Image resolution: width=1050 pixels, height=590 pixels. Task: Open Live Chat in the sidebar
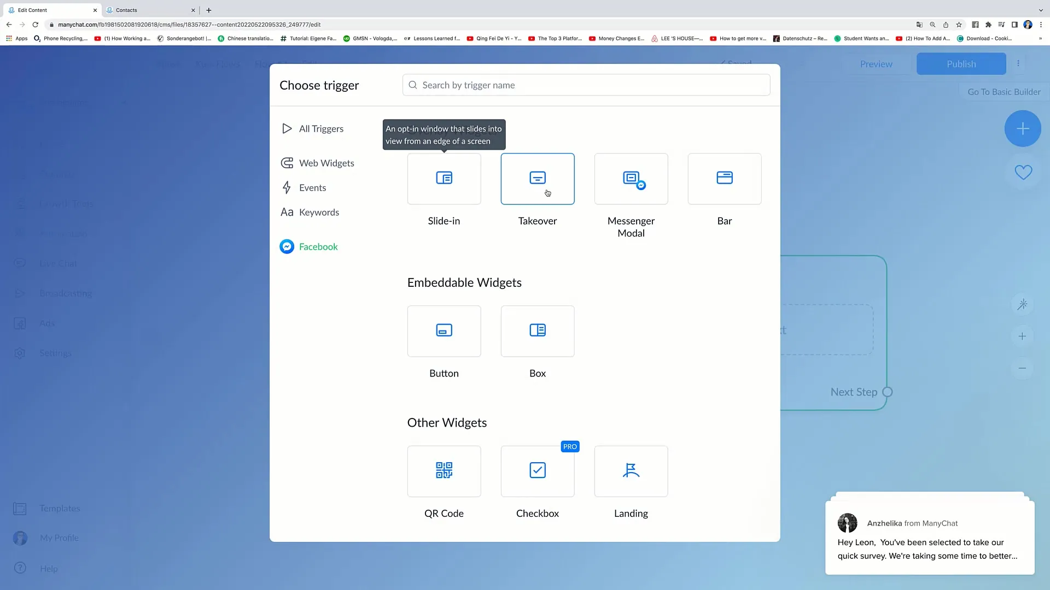(45, 263)
